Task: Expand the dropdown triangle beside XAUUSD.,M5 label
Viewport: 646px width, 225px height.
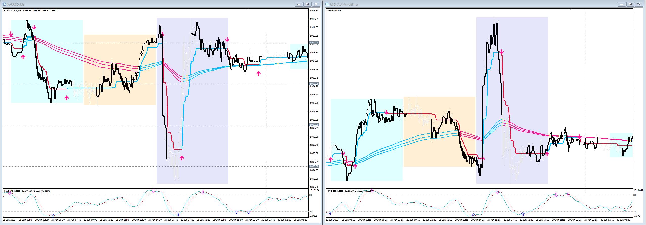Action: point(5,11)
